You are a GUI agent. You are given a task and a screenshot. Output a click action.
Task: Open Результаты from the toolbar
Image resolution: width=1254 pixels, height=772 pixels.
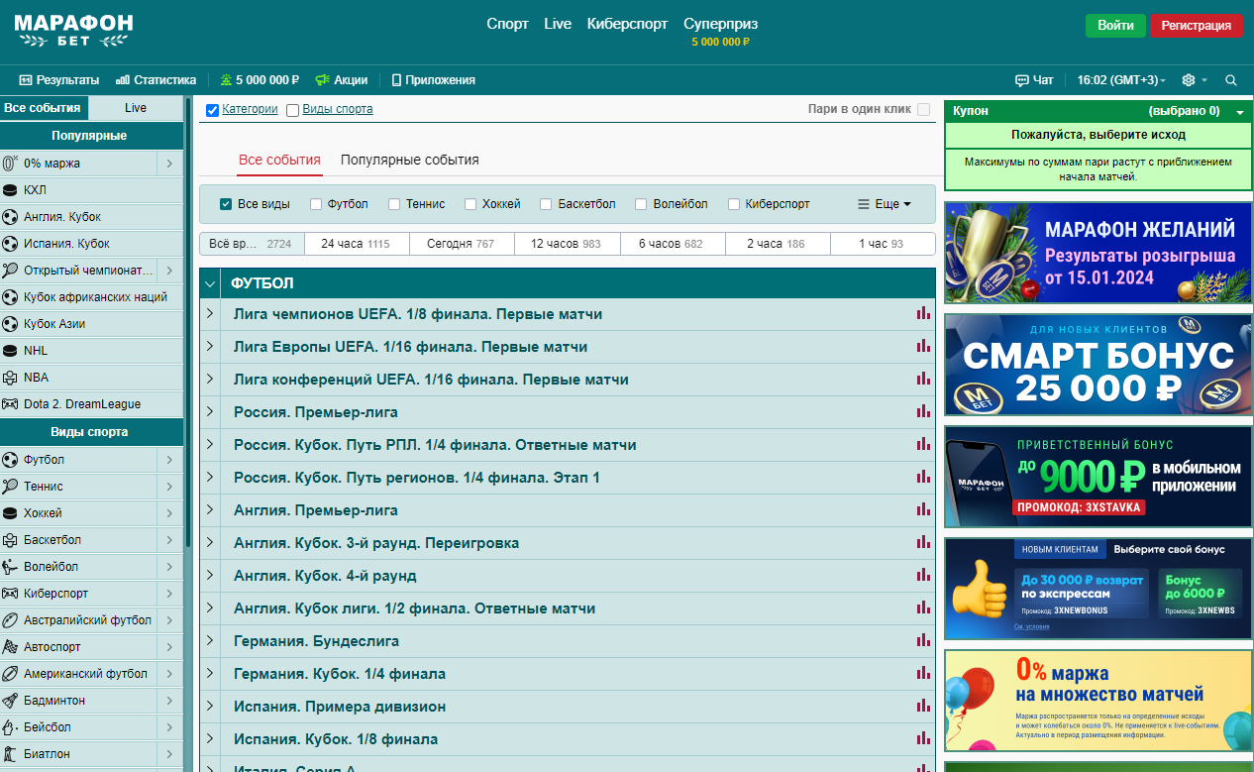pos(59,80)
